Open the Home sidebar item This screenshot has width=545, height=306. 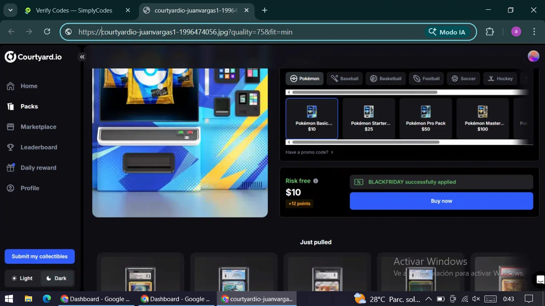tap(23, 86)
